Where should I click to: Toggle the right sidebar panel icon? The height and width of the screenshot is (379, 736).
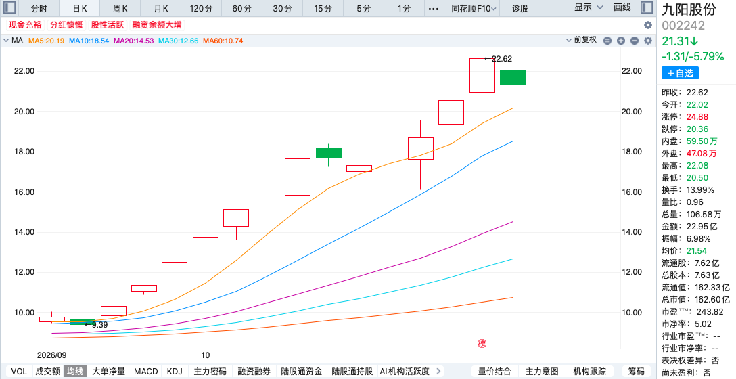646,7
